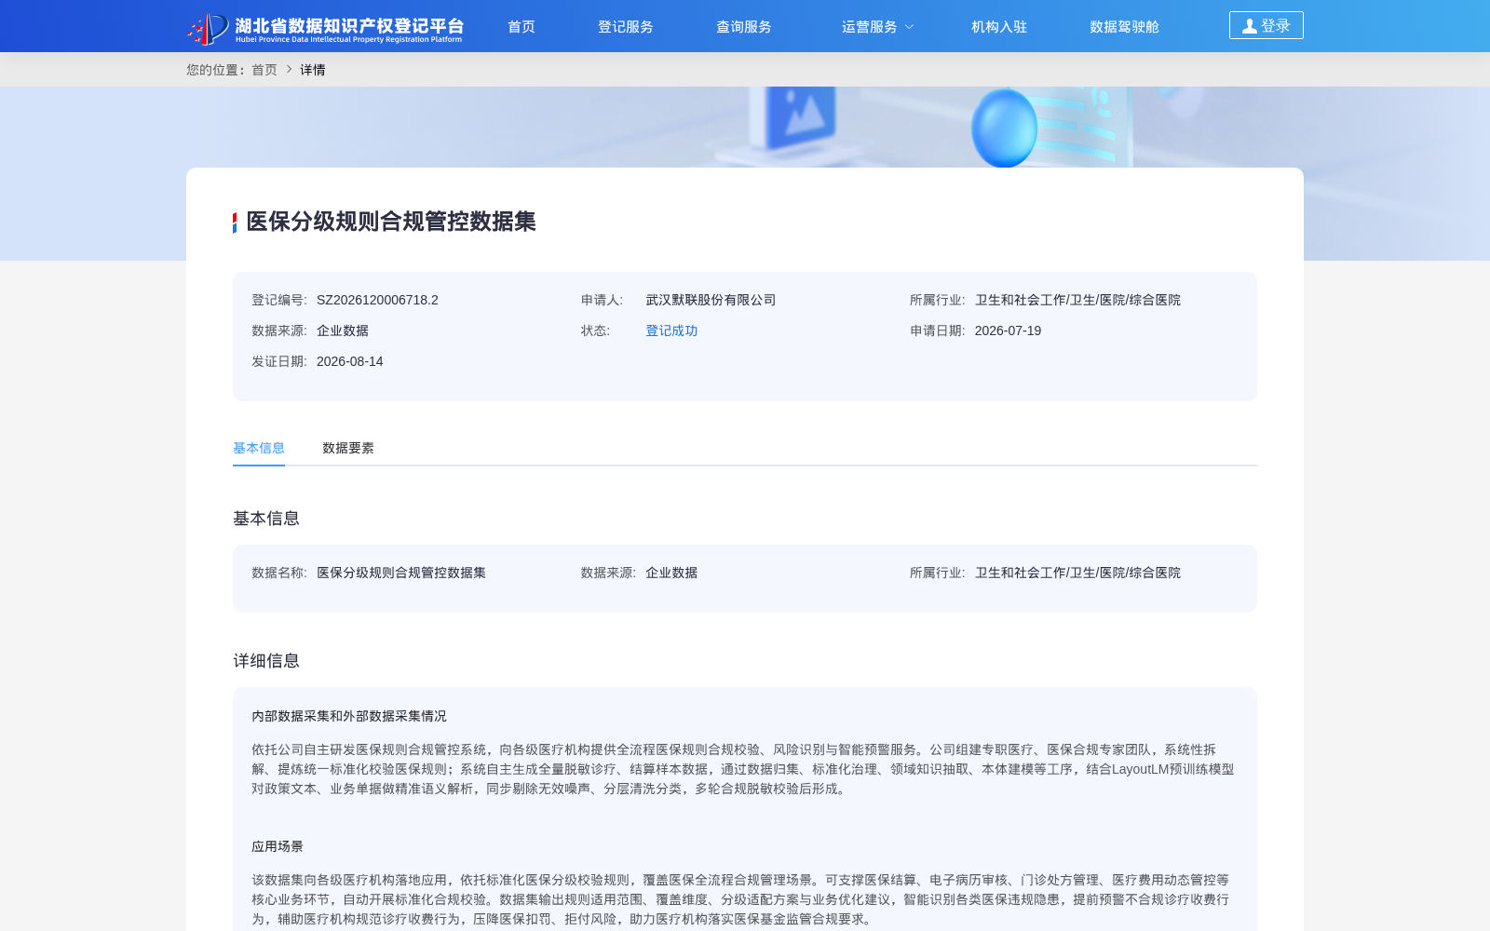Click the 基本信息 section heading
This screenshot has height=931, width=1490.
click(x=266, y=519)
